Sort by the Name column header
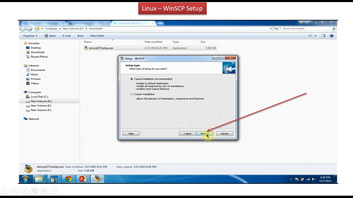The width and height of the screenshot is (353, 198). click(88, 42)
